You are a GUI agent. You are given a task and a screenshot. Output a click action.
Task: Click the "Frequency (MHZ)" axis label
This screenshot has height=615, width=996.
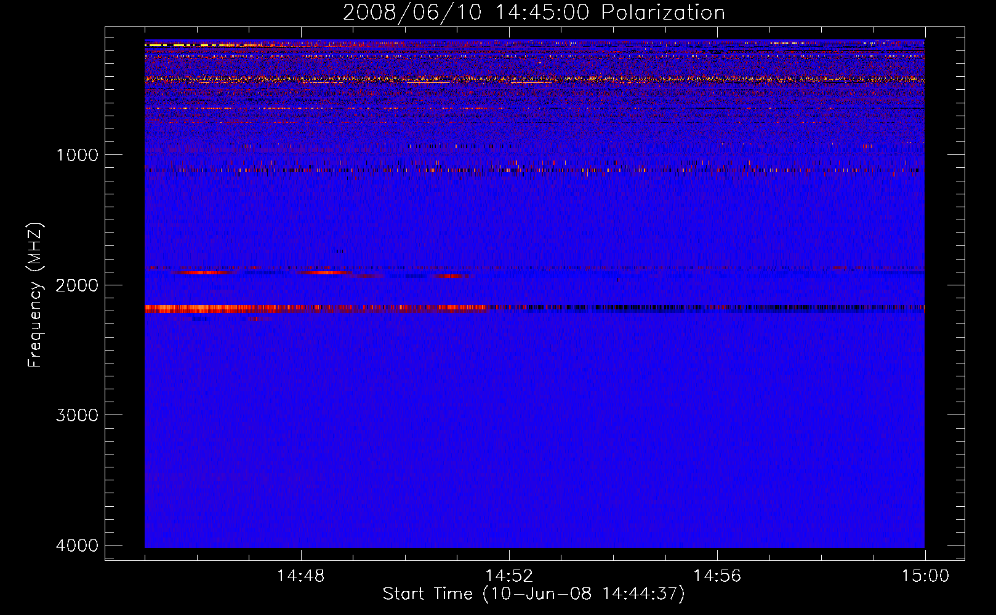pos(36,295)
